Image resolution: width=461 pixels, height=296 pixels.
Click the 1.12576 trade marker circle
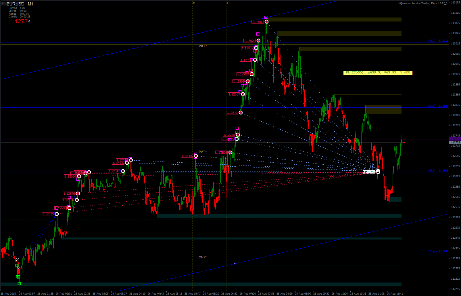78,194
